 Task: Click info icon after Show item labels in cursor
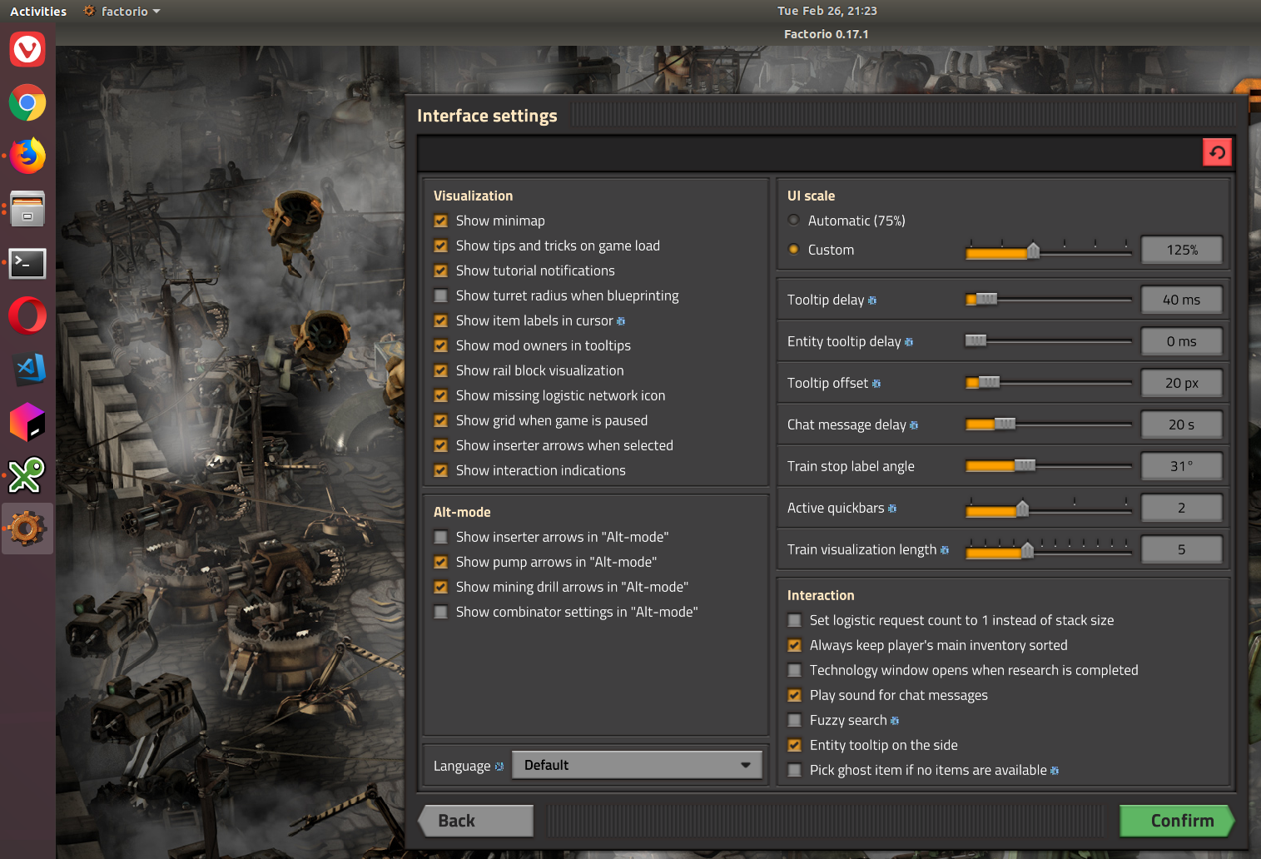[x=621, y=321]
